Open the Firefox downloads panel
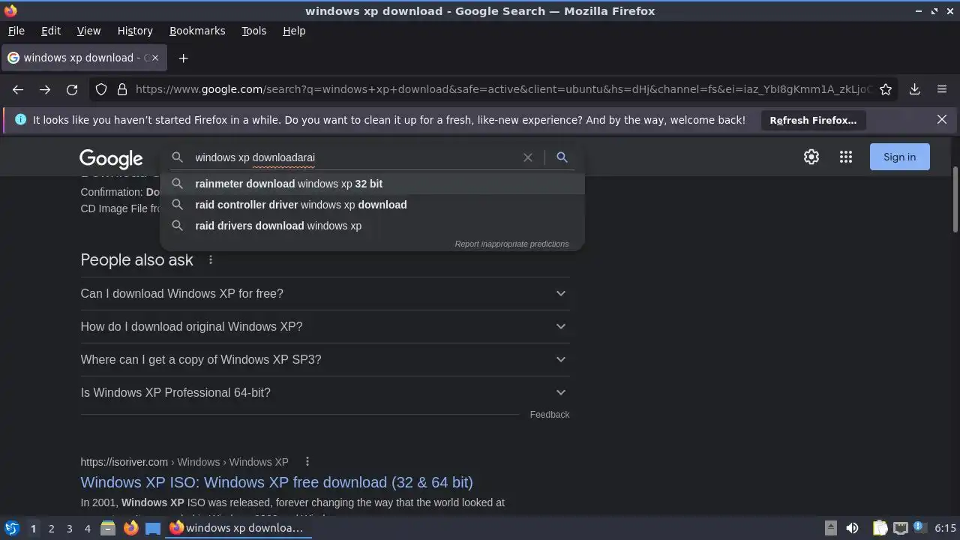 (915, 89)
